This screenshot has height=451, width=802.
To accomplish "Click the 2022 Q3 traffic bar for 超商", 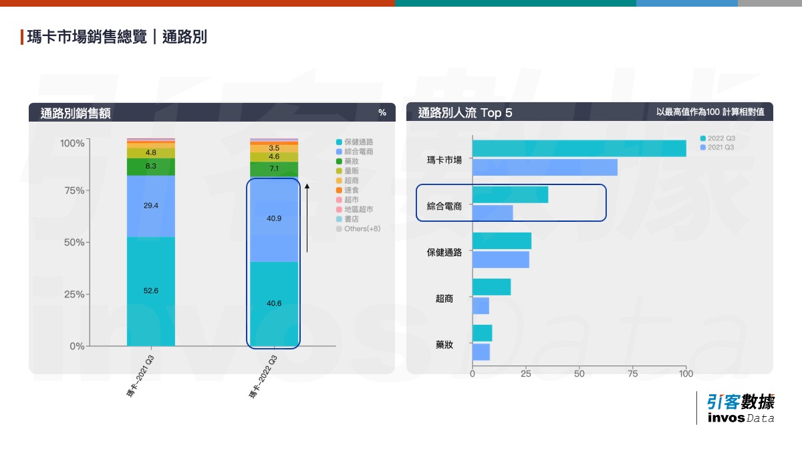I will [x=491, y=287].
